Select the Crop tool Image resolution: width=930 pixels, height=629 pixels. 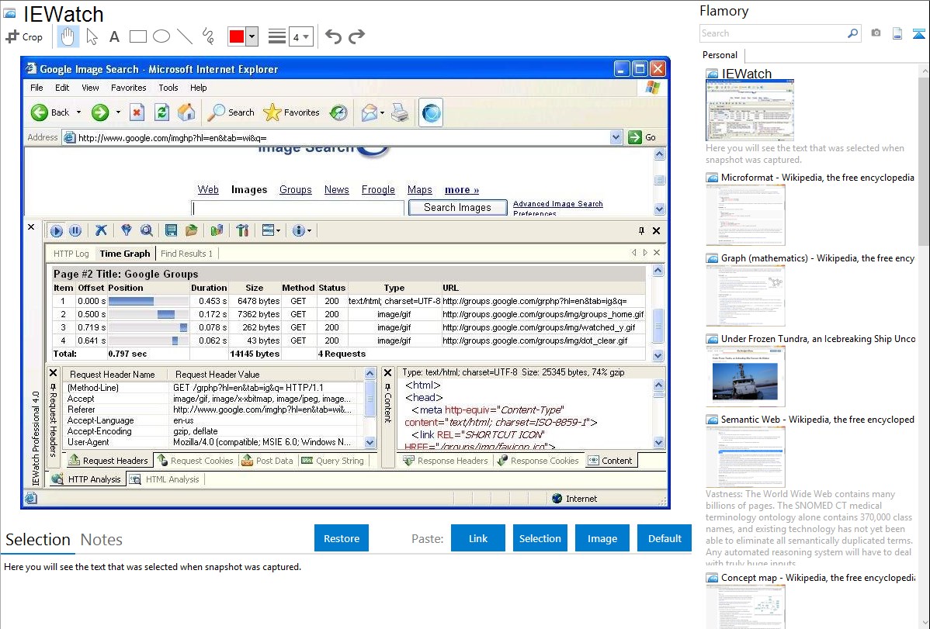[24, 36]
